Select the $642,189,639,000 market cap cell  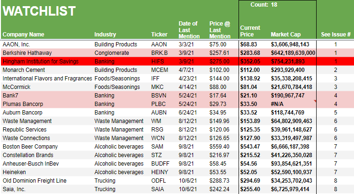[293, 53]
